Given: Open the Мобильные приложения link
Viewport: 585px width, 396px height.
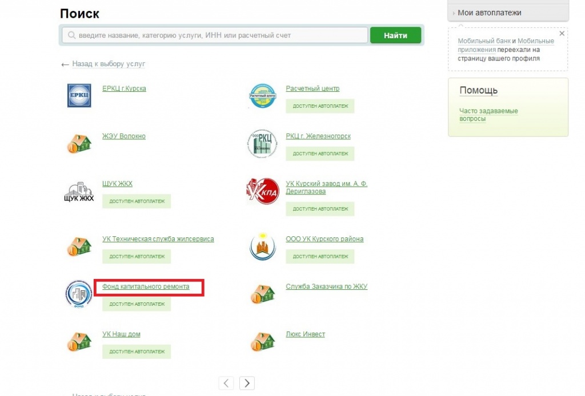Looking at the screenshot, I should coord(506,45).
